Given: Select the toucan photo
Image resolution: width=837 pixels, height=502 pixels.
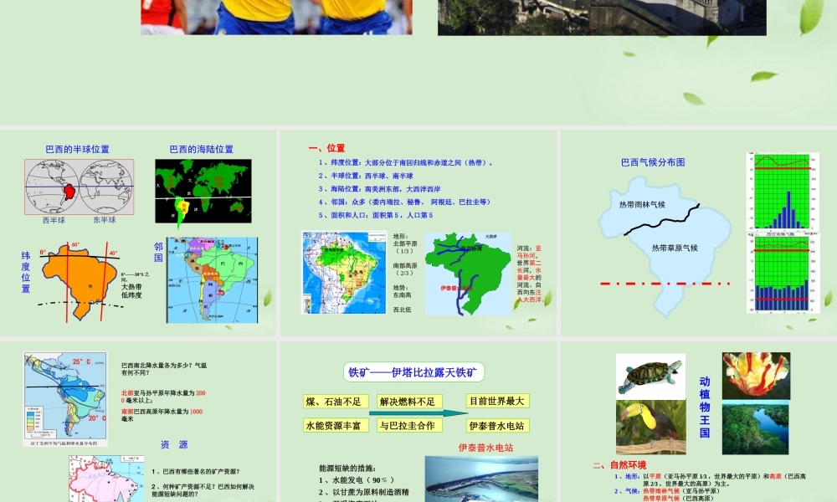Looking at the screenshot, I should click(650, 428).
